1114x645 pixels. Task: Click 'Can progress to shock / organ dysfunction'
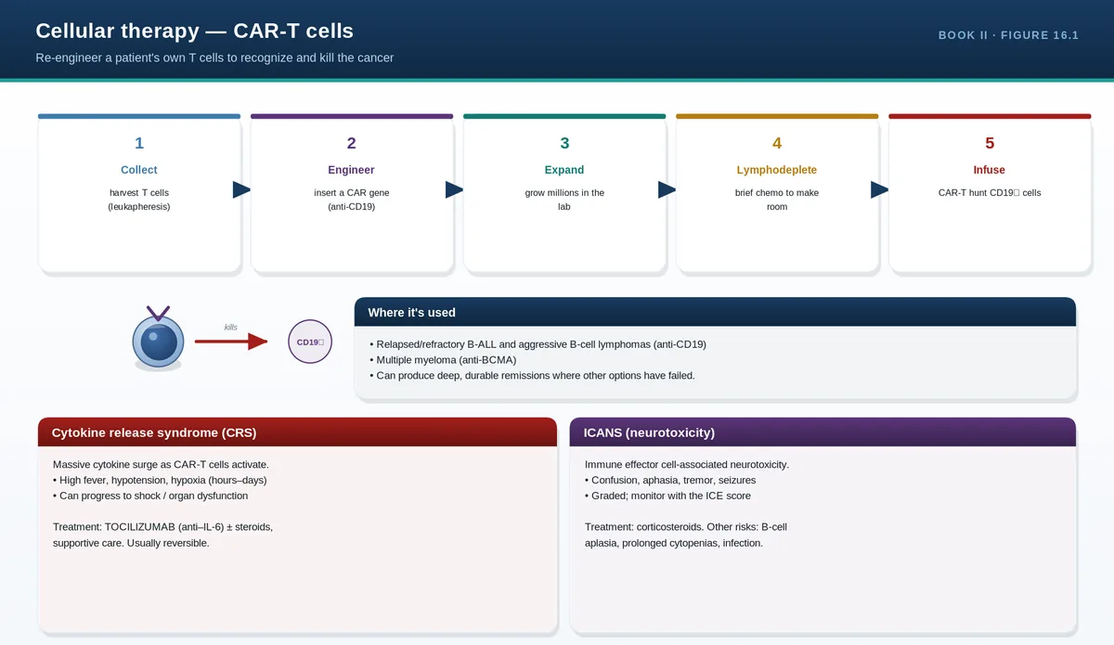[150, 496]
